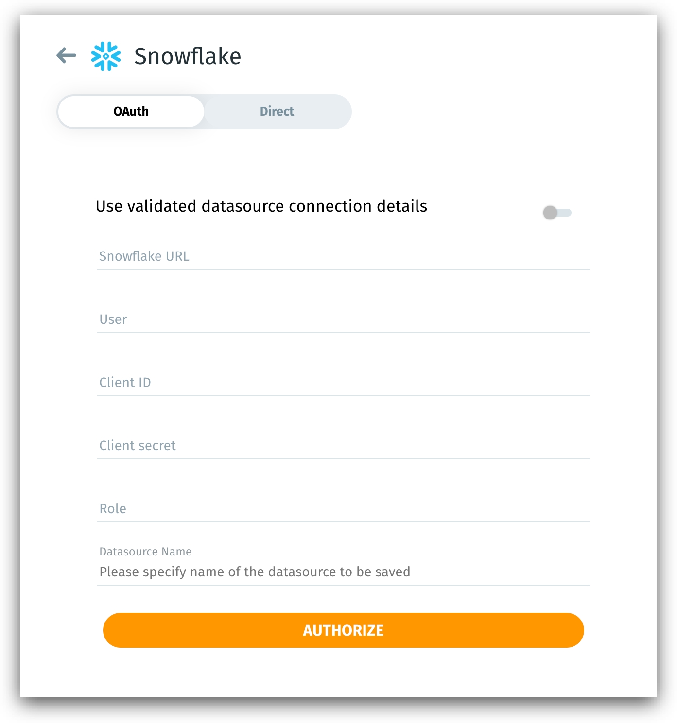The width and height of the screenshot is (677, 723).
Task: Click the gray knob of the toggle switch
Action: coord(550,212)
